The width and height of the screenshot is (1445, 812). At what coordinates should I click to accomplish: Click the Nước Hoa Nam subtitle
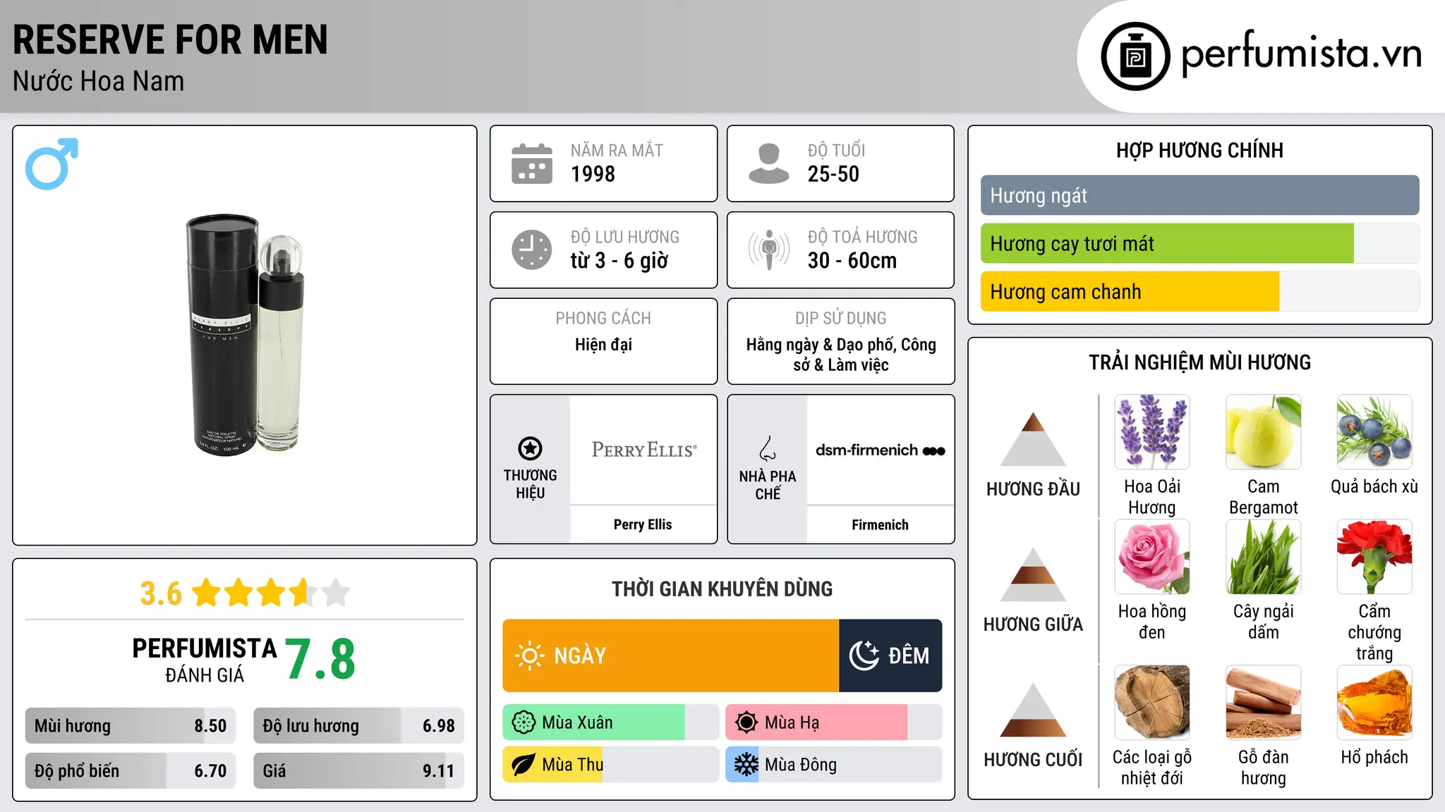[x=99, y=82]
